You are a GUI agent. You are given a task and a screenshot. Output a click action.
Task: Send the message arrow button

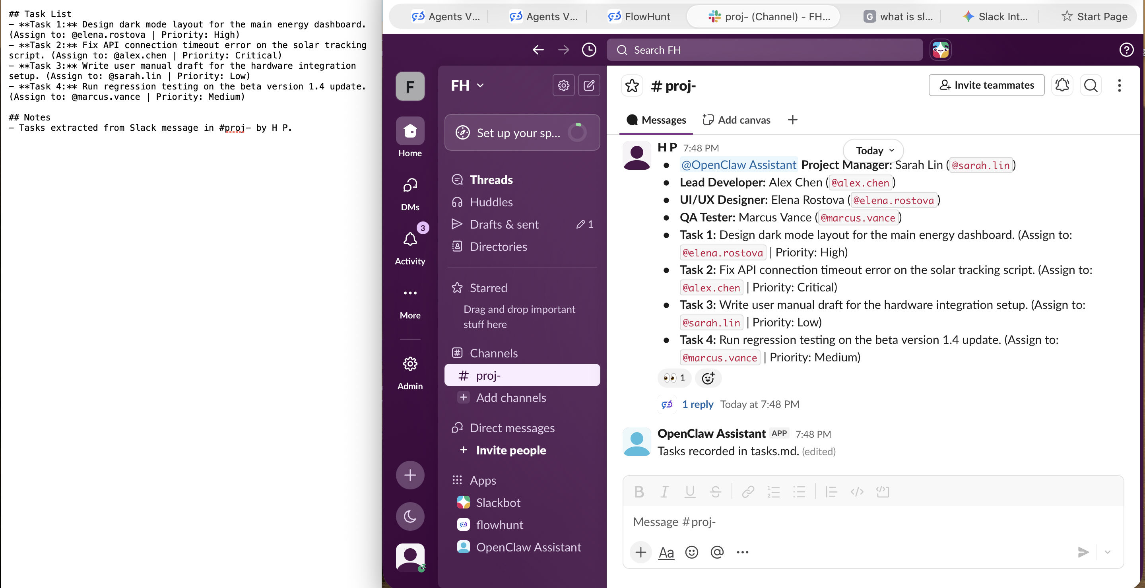tap(1083, 553)
